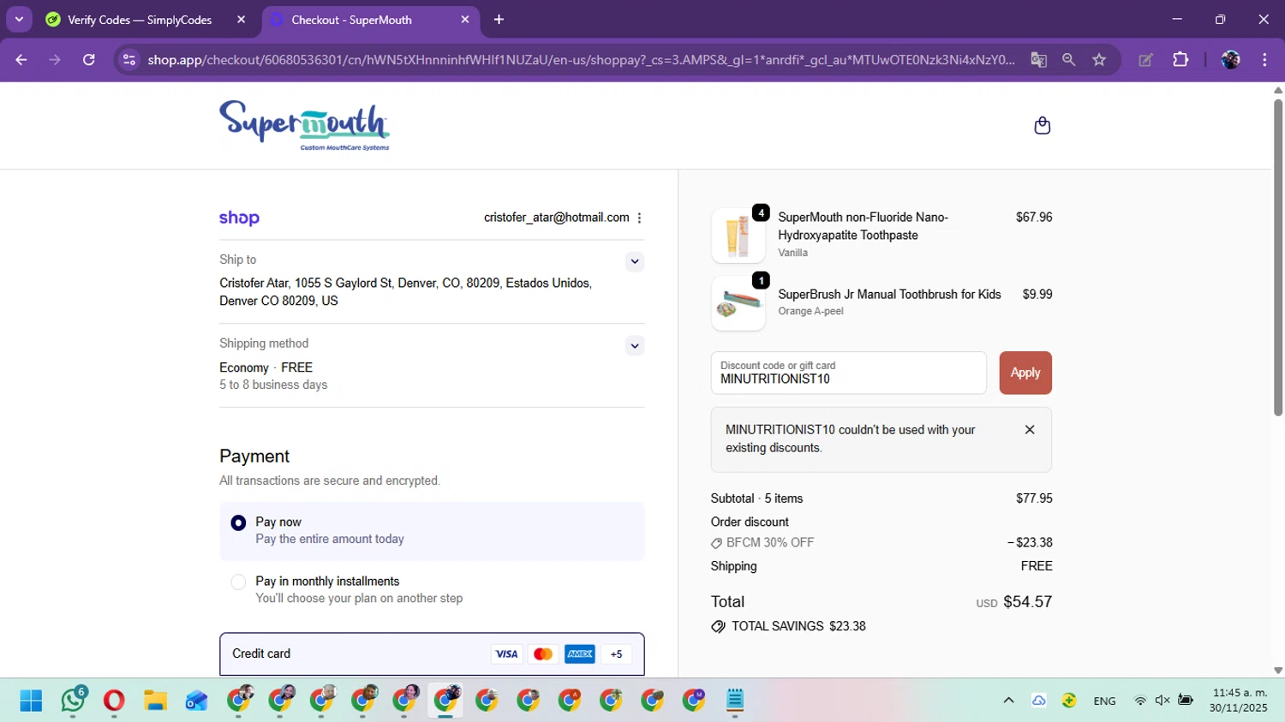Open Wi-Fi network settings in tray
This screenshot has height=722, width=1285.
tap(1140, 701)
